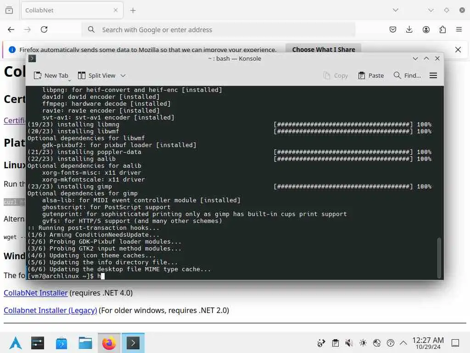Open CollabNet Installer link
The image size is (470, 353).
point(36,293)
